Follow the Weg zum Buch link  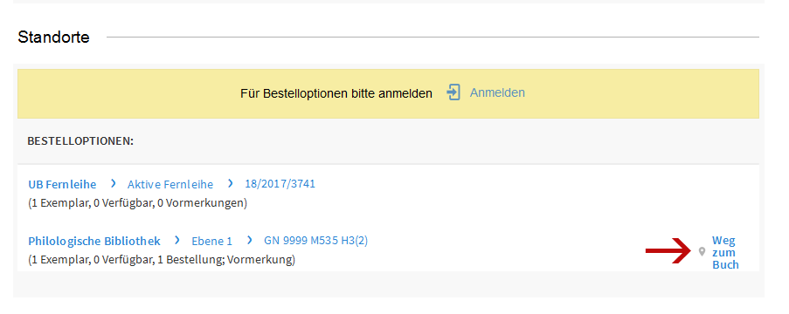pyautogui.click(x=725, y=253)
